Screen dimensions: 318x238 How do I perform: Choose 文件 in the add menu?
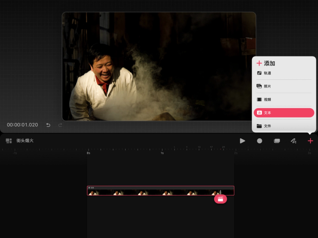[284, 126]
